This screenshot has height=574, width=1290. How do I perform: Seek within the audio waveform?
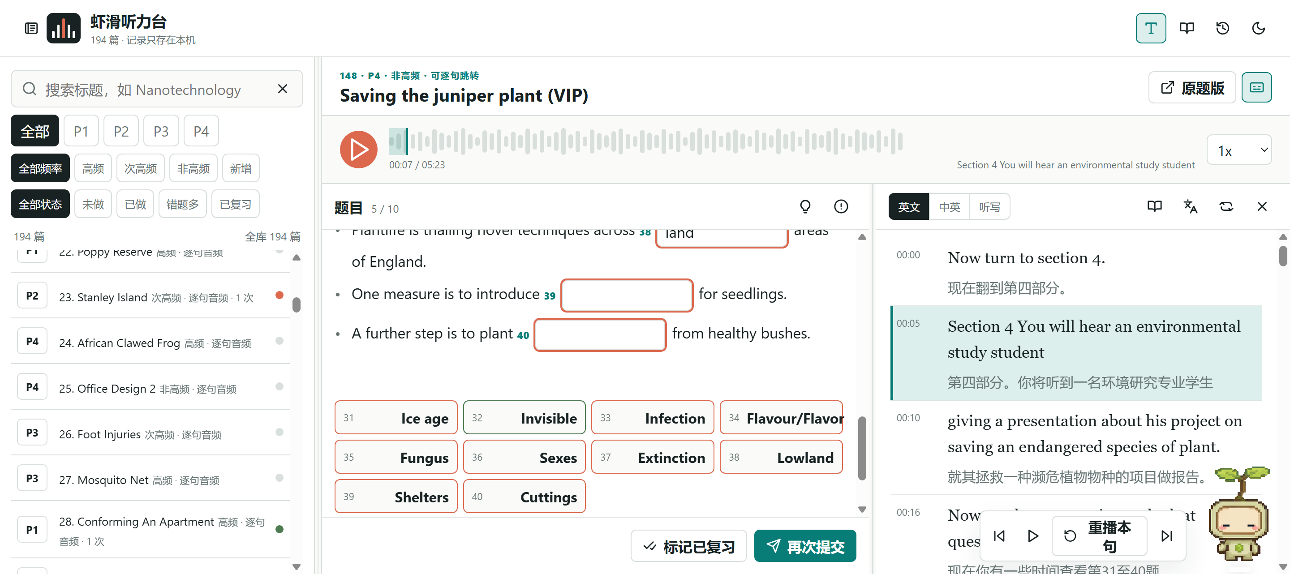(646, 141)
